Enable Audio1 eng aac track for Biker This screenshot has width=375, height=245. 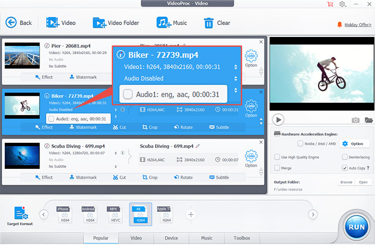[x=51, y=119]
